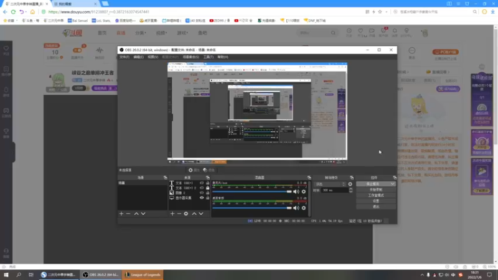Open OBS 设置 from the controls panel
This screenshot has height=280, width=498.
(376, 201)
